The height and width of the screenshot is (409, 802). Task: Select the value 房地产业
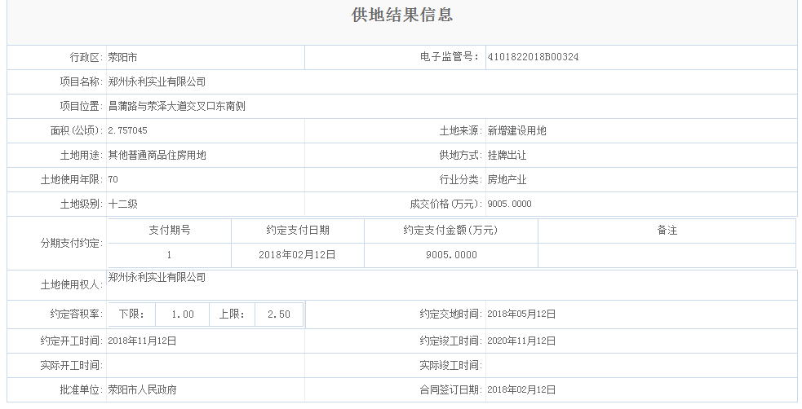(x=507, y=180)
